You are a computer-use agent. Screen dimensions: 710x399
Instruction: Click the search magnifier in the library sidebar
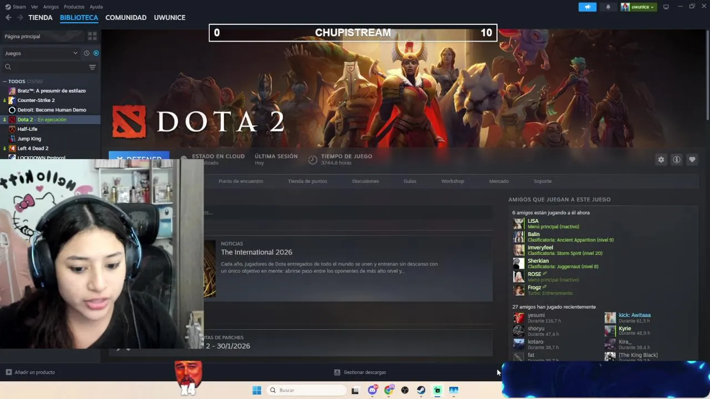[8, 67]
